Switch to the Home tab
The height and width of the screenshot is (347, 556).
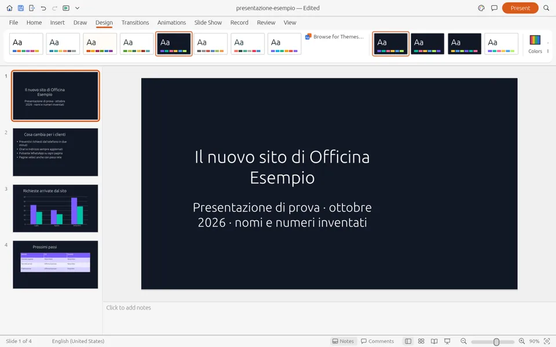[34, 23]
